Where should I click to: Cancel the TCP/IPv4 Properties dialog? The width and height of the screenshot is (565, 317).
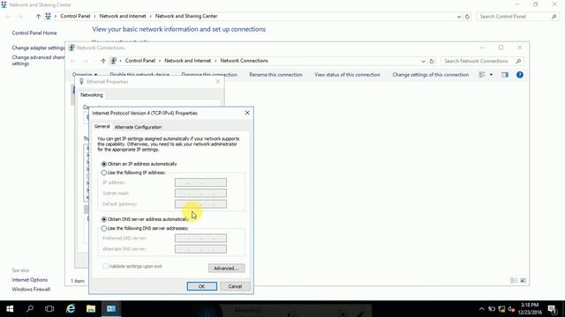pos(235,286)
